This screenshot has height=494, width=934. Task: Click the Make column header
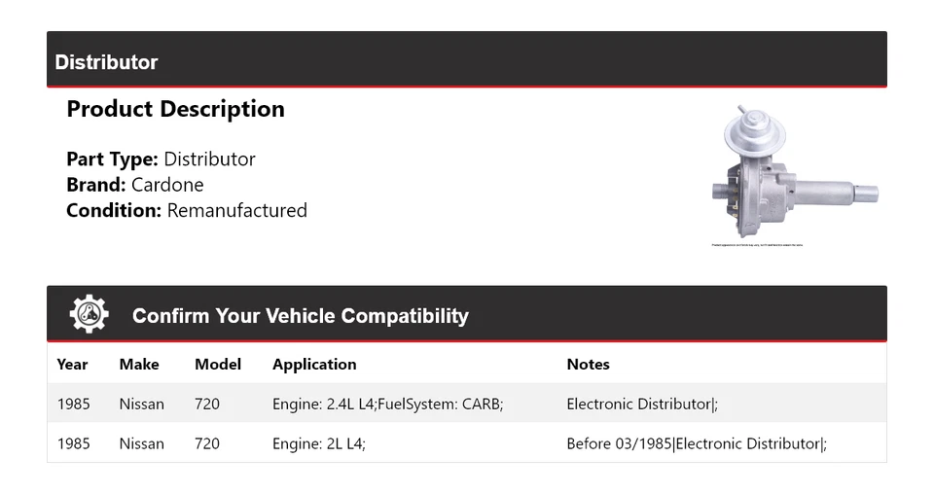(139, 365)
